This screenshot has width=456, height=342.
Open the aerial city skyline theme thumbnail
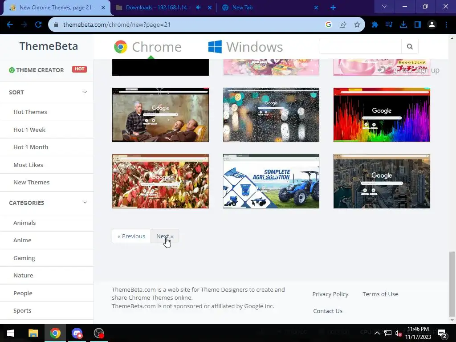click(382, 181)
